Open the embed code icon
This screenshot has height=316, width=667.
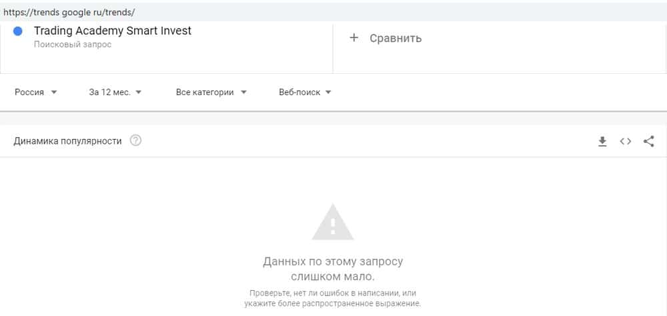[x=625, y=141]
